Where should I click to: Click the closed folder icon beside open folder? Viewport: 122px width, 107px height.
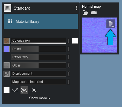(x=94, y=13)
